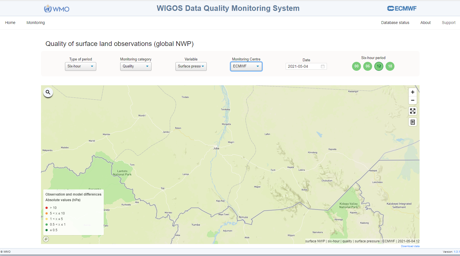Expand the Variable dropdown
The image size is (460, 256).
(191, 66)
